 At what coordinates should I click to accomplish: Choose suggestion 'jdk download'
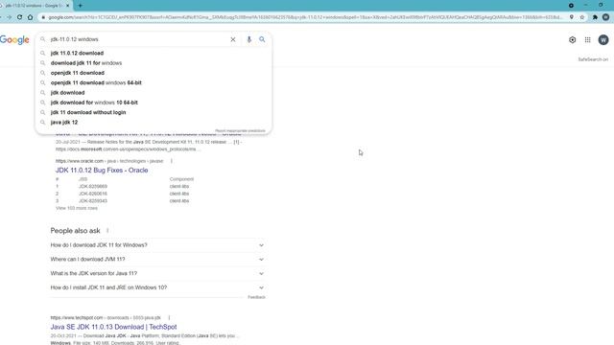tap(67, 93)
